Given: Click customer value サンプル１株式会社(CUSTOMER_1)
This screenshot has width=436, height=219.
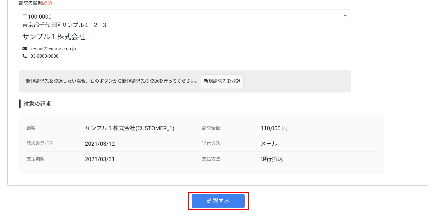Looking at the screenshot, I should pos(130,128).
